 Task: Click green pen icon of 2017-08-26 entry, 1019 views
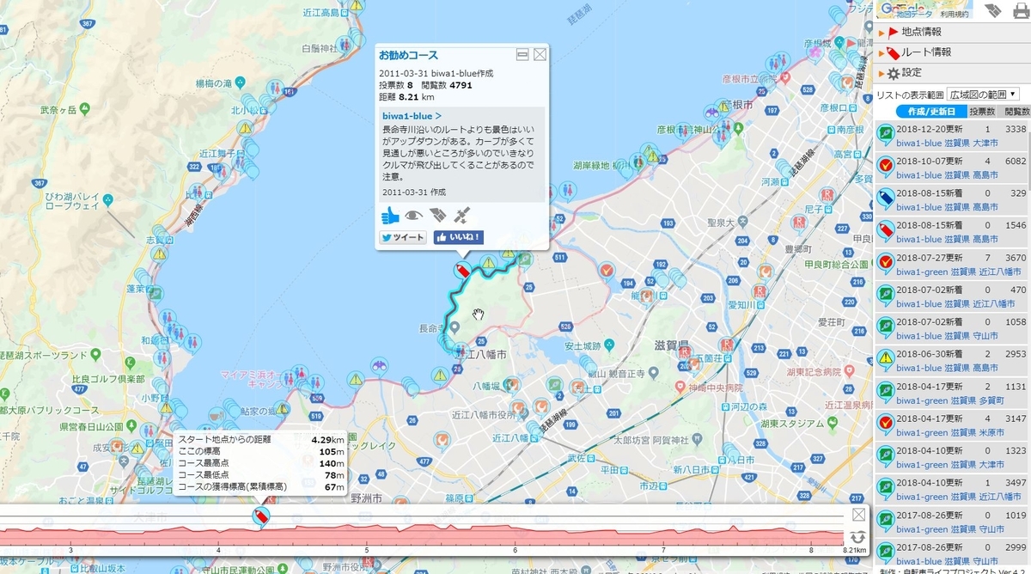pos(885,521)
